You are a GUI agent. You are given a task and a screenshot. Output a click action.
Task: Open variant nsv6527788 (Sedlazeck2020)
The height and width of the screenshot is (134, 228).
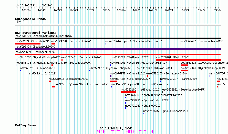click(x=130, y=79)
